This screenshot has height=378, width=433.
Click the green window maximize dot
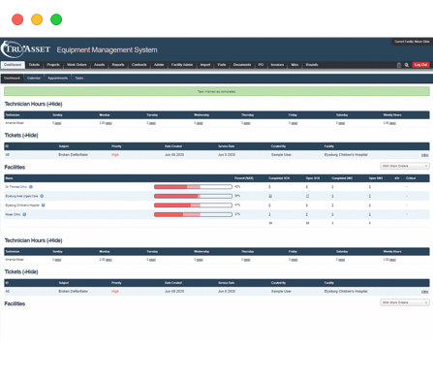pyautogui.click(x=56, y=19)
